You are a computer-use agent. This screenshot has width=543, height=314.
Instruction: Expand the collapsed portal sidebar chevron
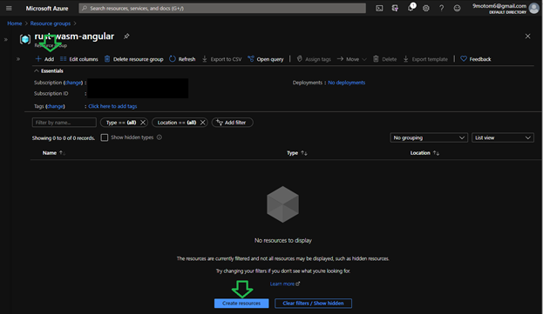point(6,39)
